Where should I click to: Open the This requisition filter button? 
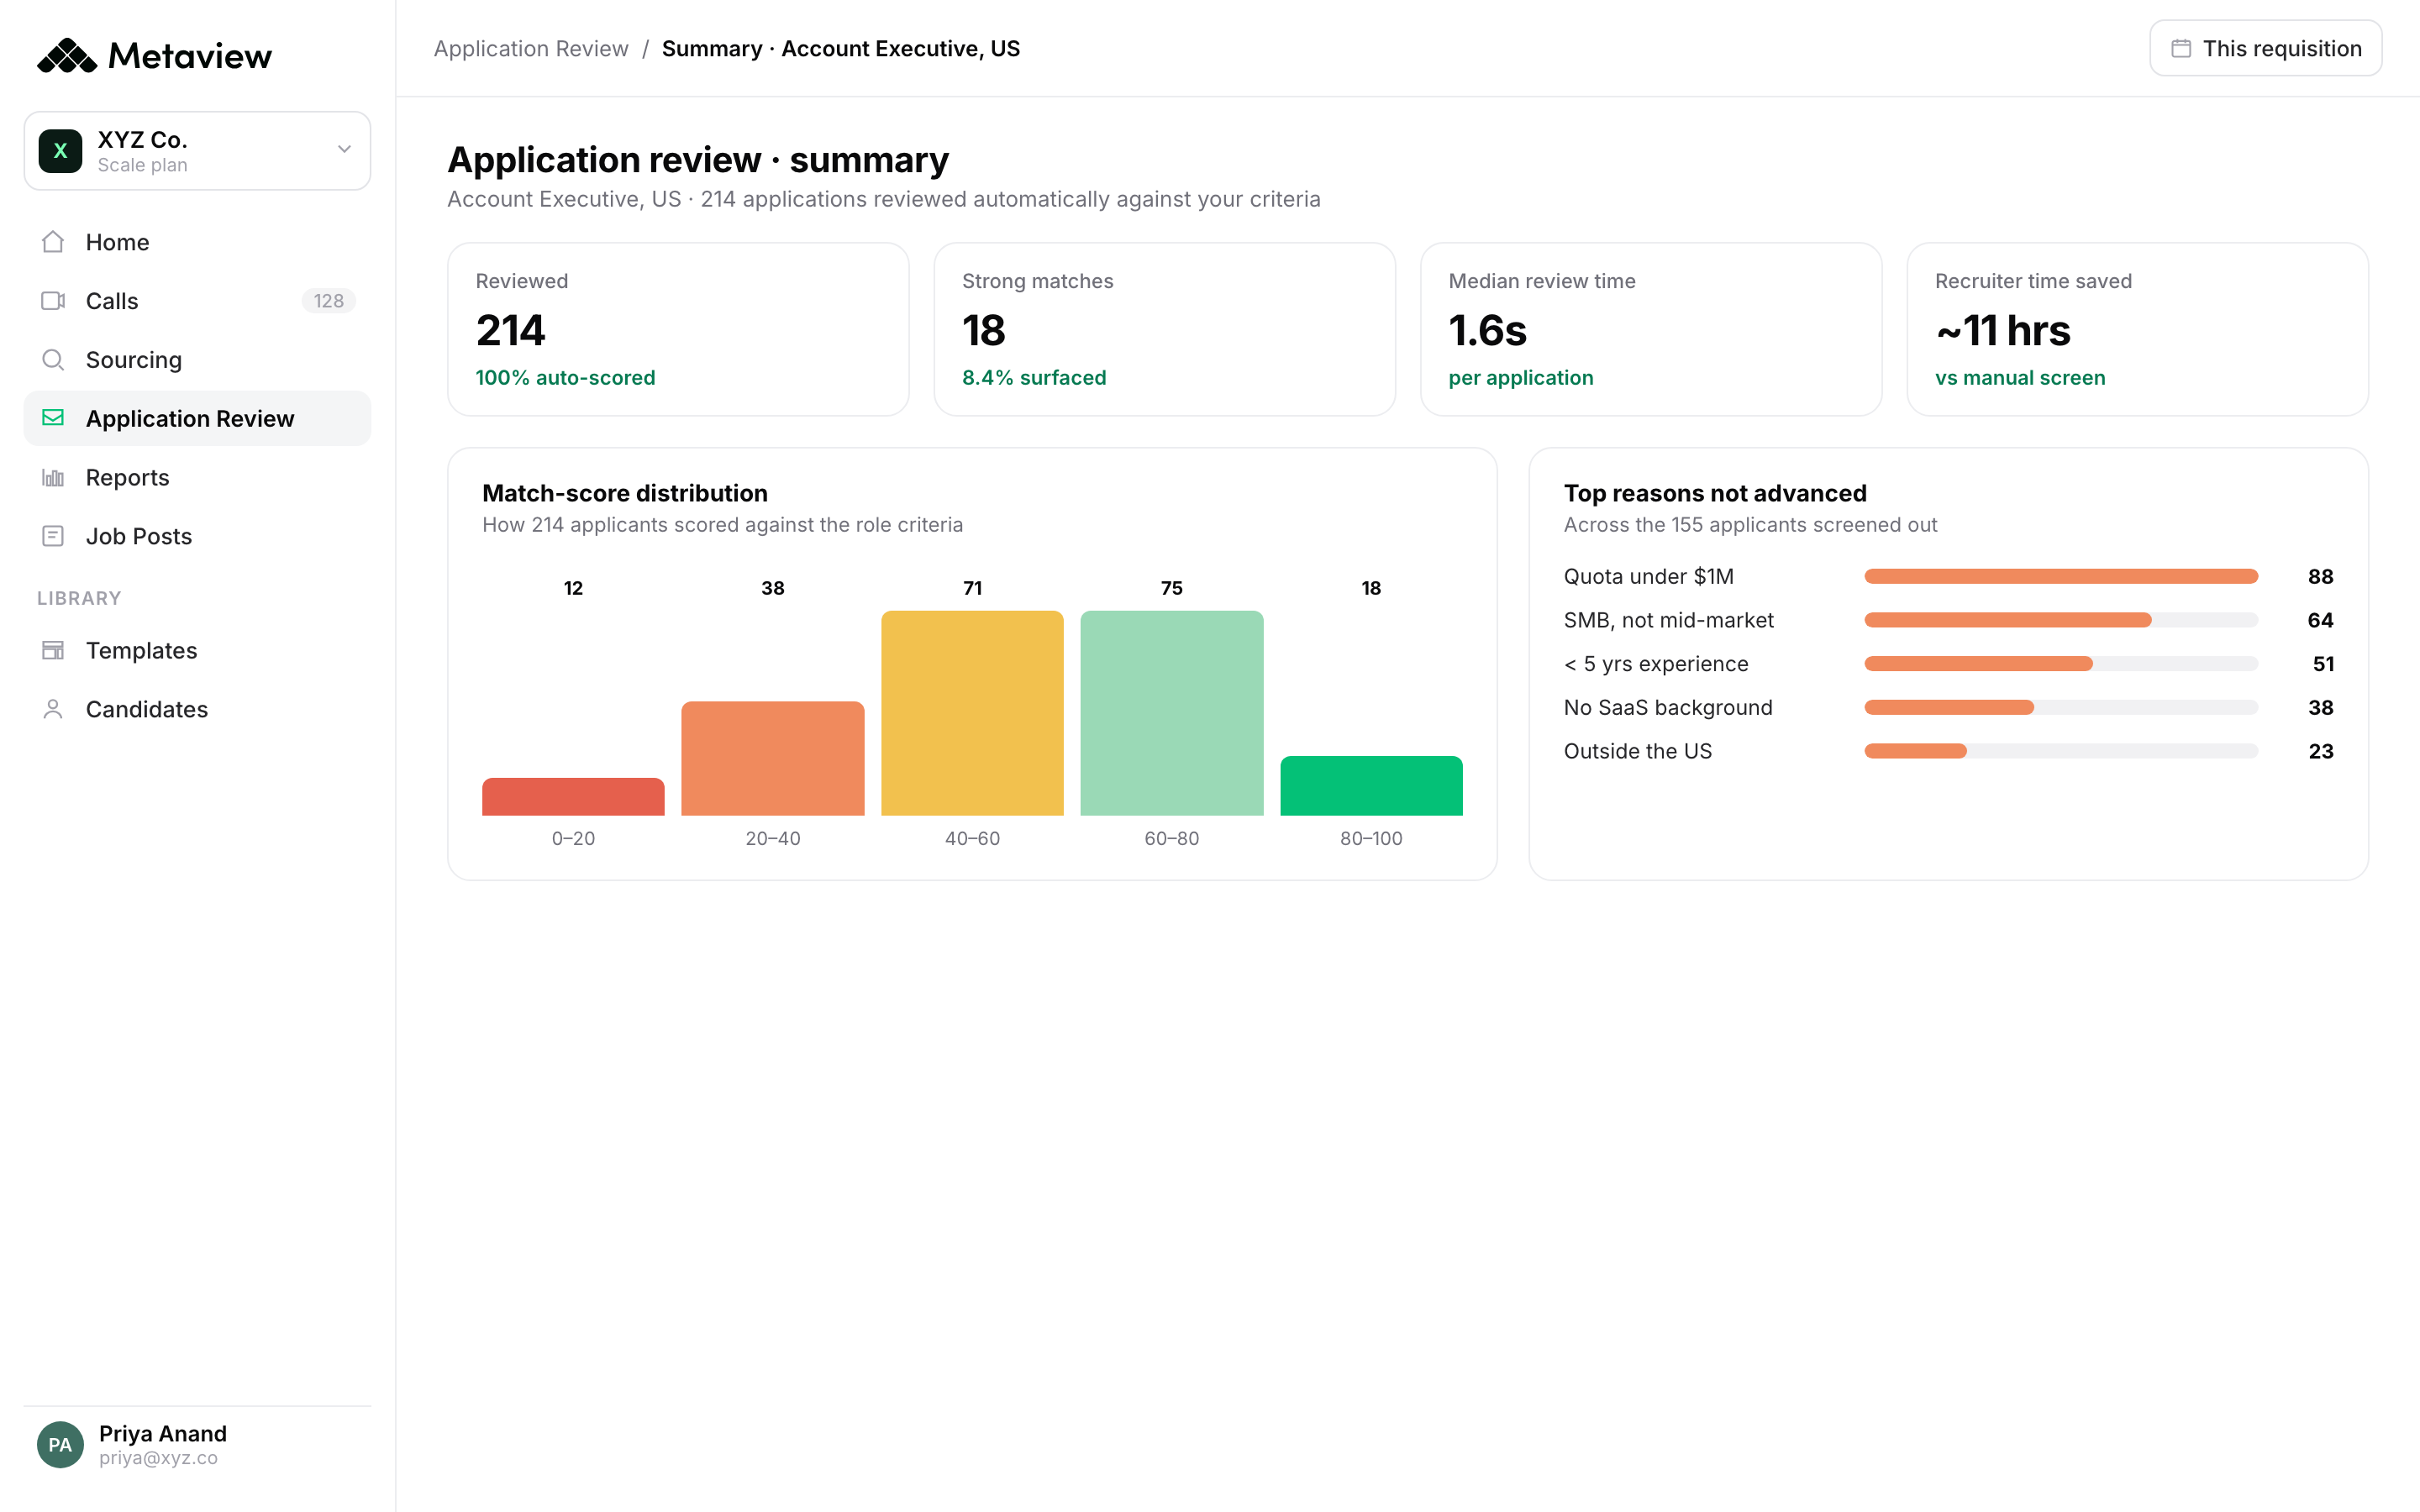tap(2265, 48)
